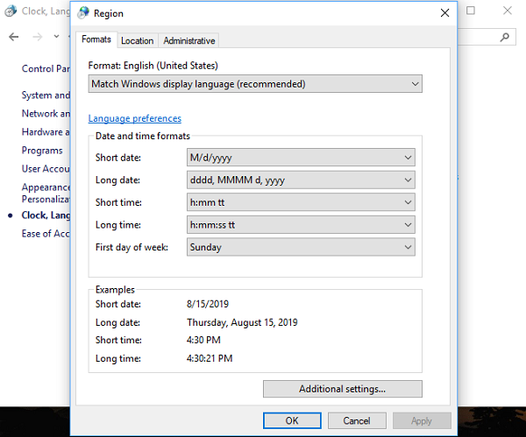Click the Additional settings button
The width and height of the screenshot is (526, 437).
tap(342, 389)
